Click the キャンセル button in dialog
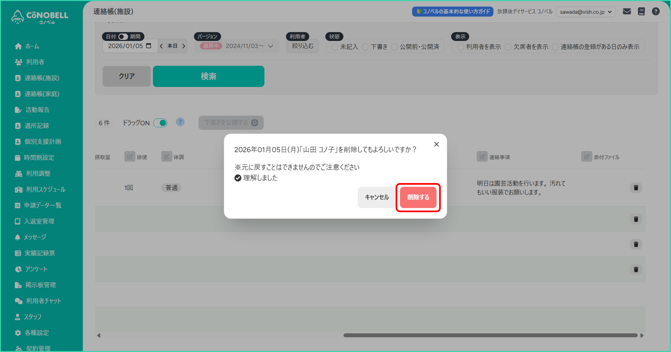671x352 pixels. [x=377, y=197]
